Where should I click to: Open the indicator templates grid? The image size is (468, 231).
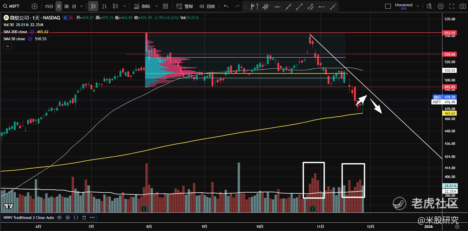165,6
